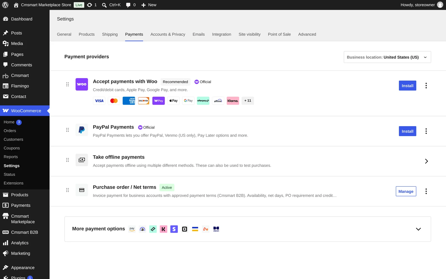Expand More payment options chevron
The height and width of the screenshot is (279, 446).
(x=418, y=229)
